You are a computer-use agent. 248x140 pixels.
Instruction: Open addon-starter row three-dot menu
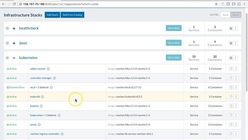coord(236,69)
